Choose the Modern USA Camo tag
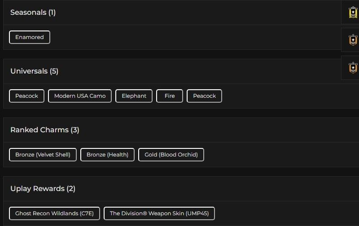The height and width of the screenshot is (226, 359). (x=80, y=96)
